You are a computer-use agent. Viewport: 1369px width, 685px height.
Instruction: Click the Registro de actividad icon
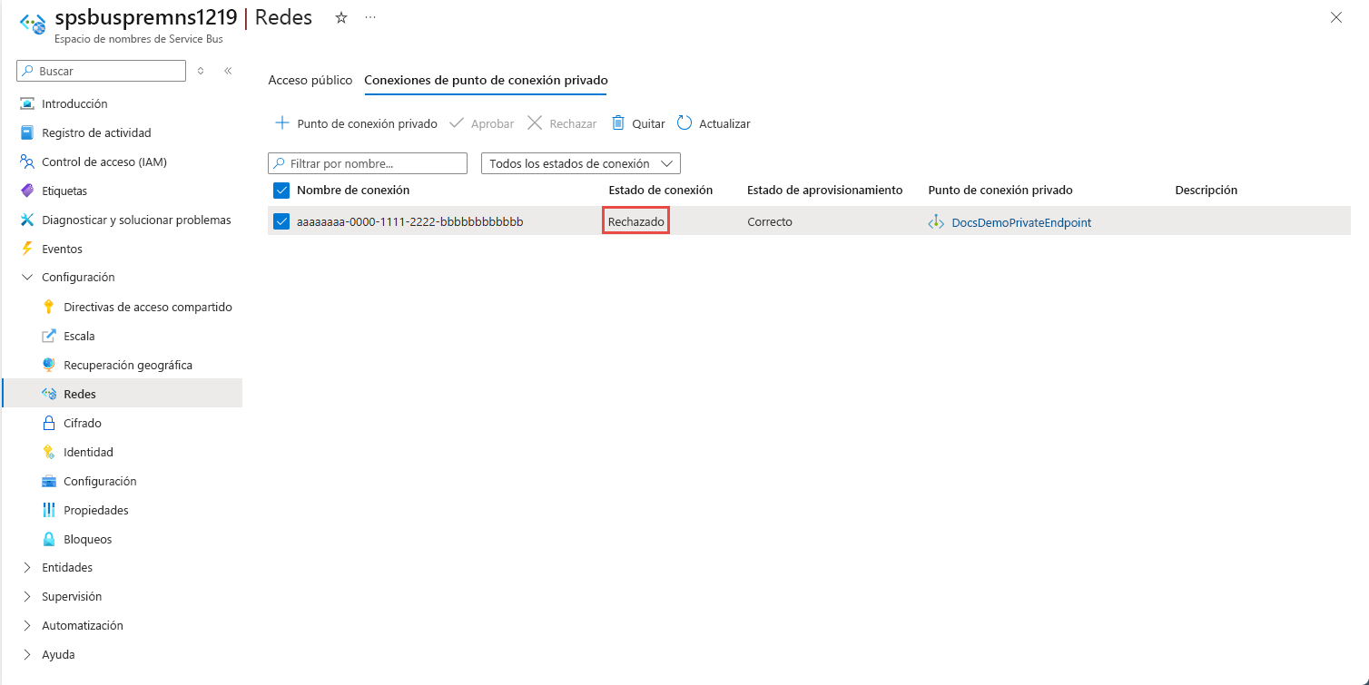26,132
